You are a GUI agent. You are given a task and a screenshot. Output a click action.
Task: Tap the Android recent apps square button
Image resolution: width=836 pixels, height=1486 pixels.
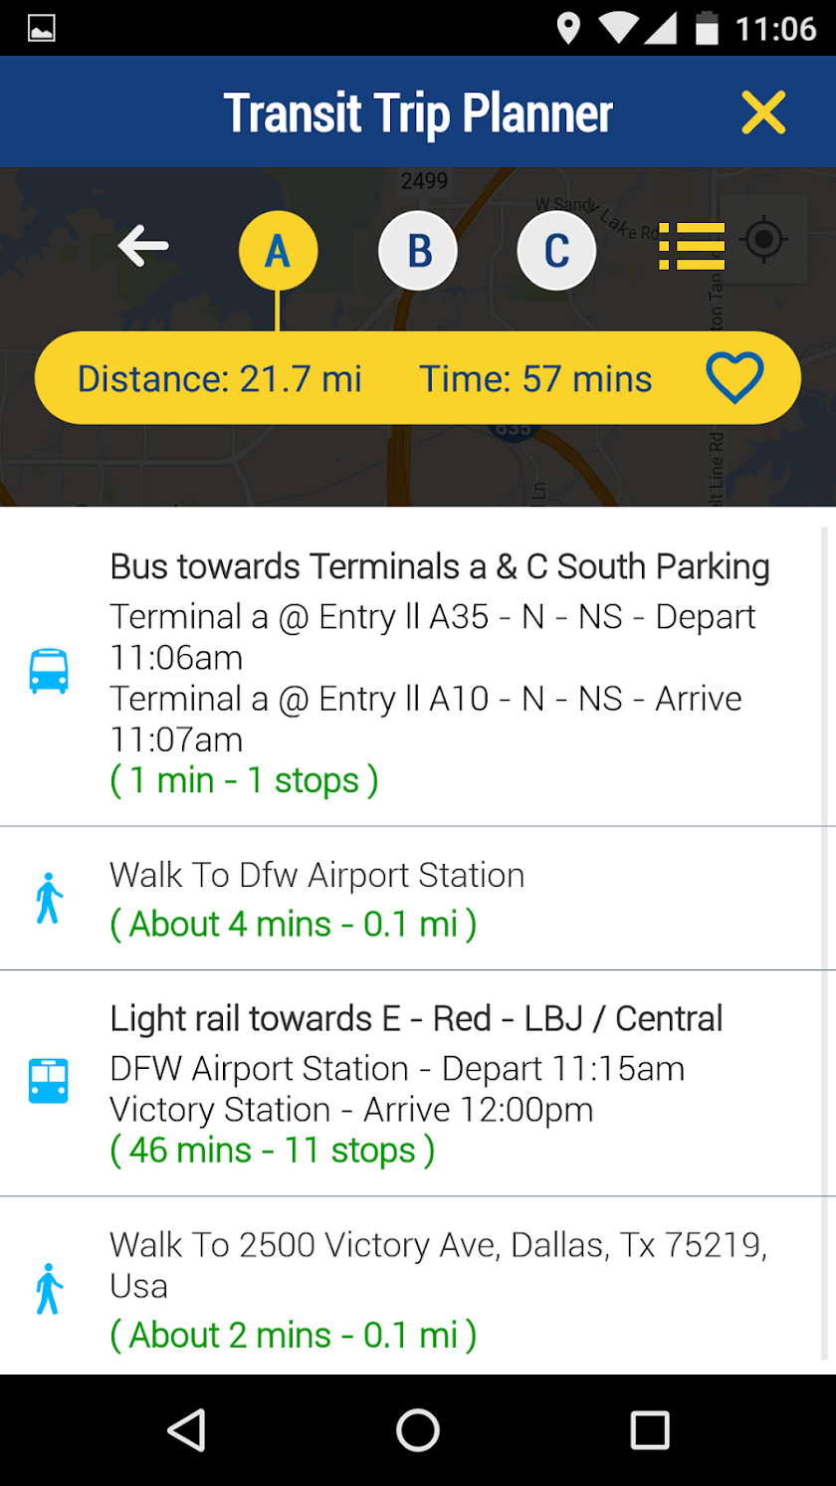pyautogui.click(x=650, y=1430)
